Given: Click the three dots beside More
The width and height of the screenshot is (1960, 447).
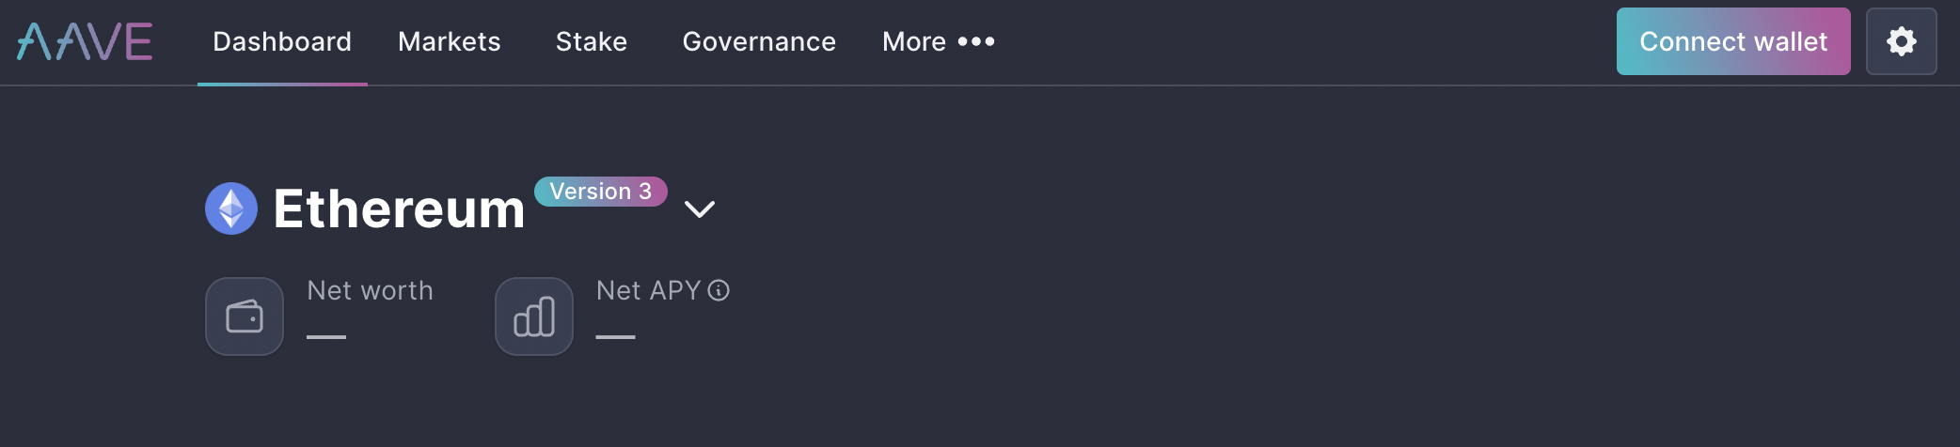Looking at the screenshot, I should [976, 41].
